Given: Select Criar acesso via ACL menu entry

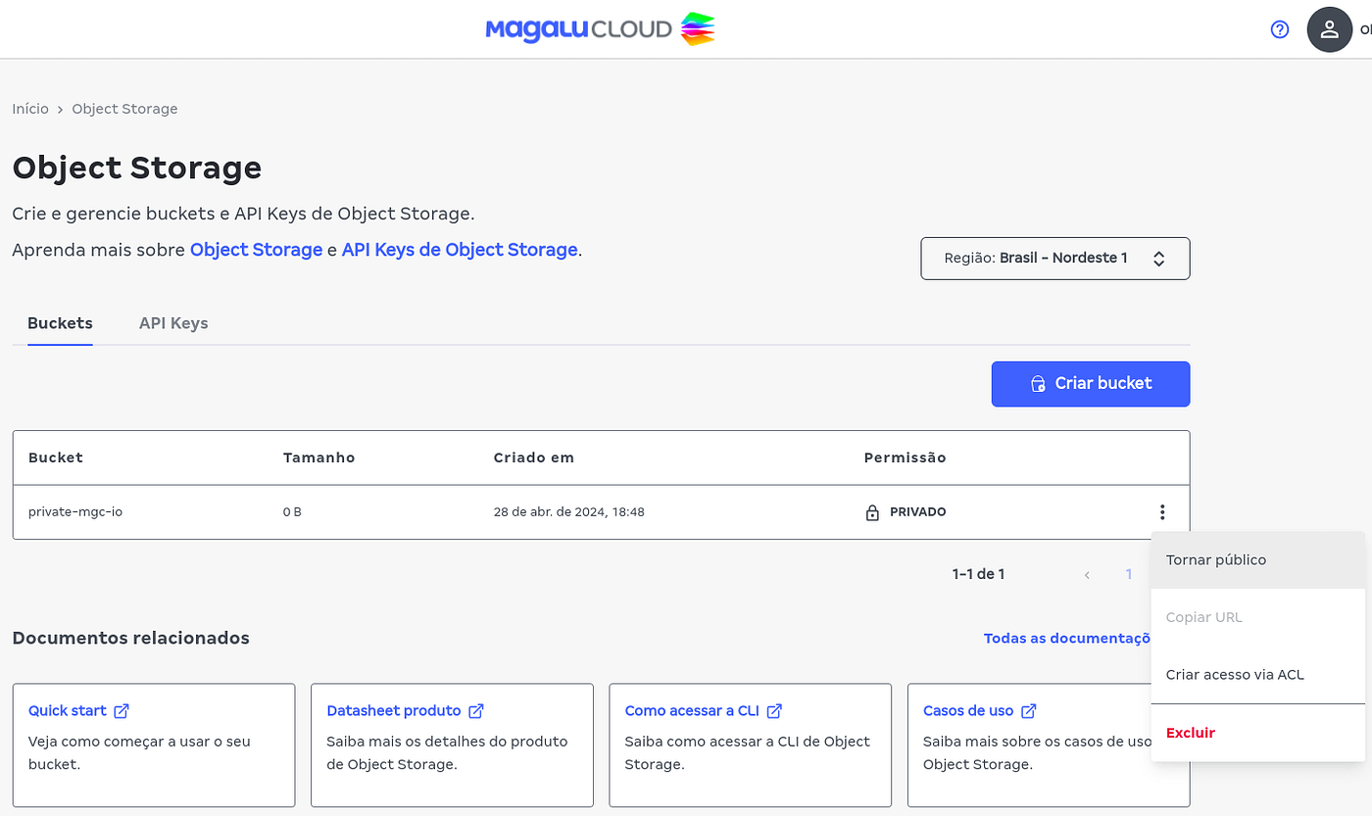Looking at the screenshot, I should (1258, 675).
